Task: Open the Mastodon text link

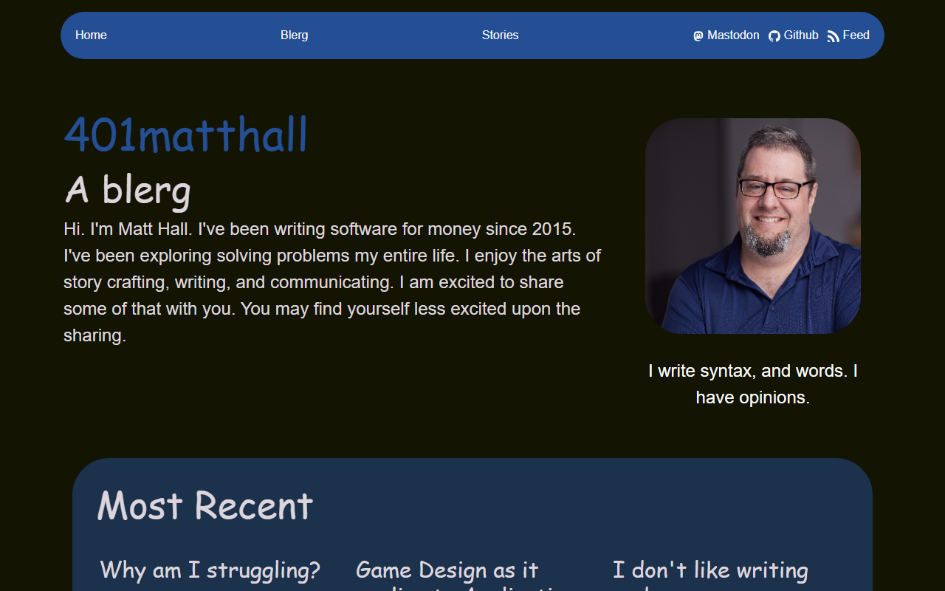Action: coord(733,35)
